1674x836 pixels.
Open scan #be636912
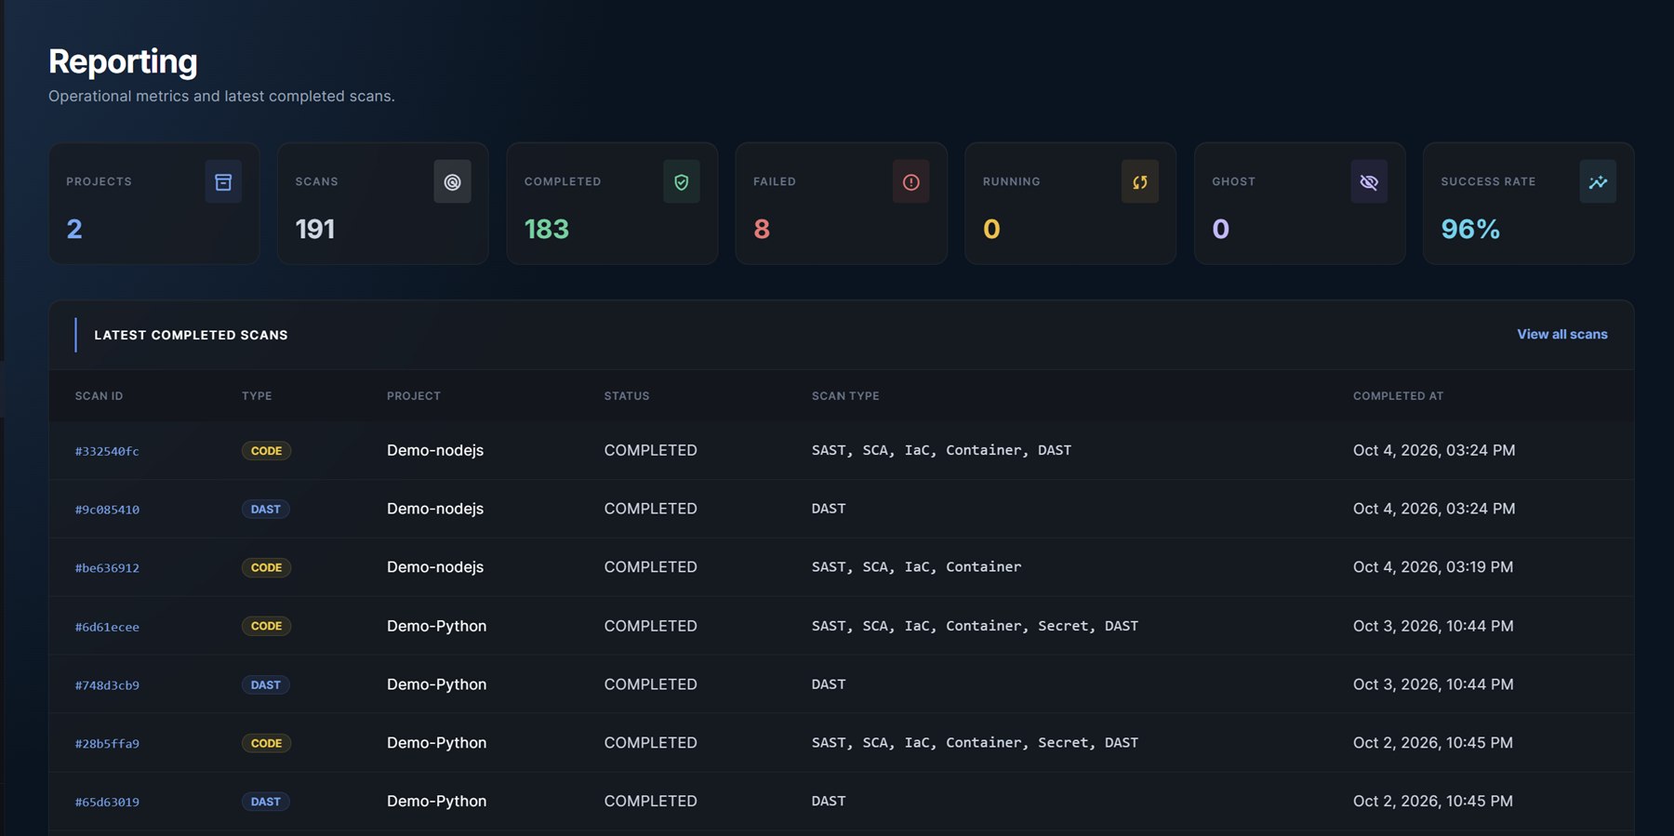[107, 568]
